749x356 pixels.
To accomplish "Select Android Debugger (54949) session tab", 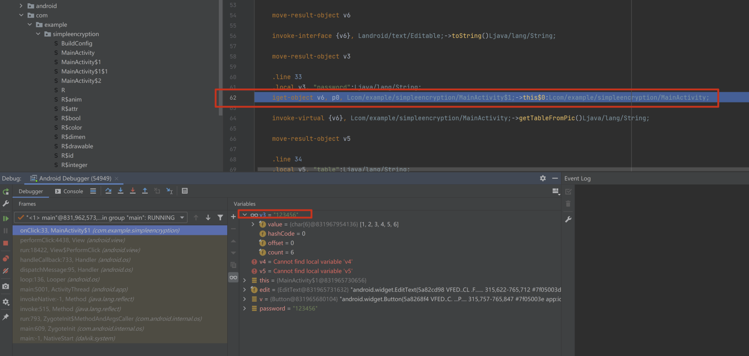I will coord(71,178).
